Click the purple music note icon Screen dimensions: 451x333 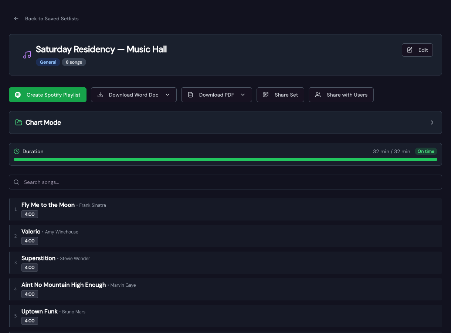coord(27,55)
